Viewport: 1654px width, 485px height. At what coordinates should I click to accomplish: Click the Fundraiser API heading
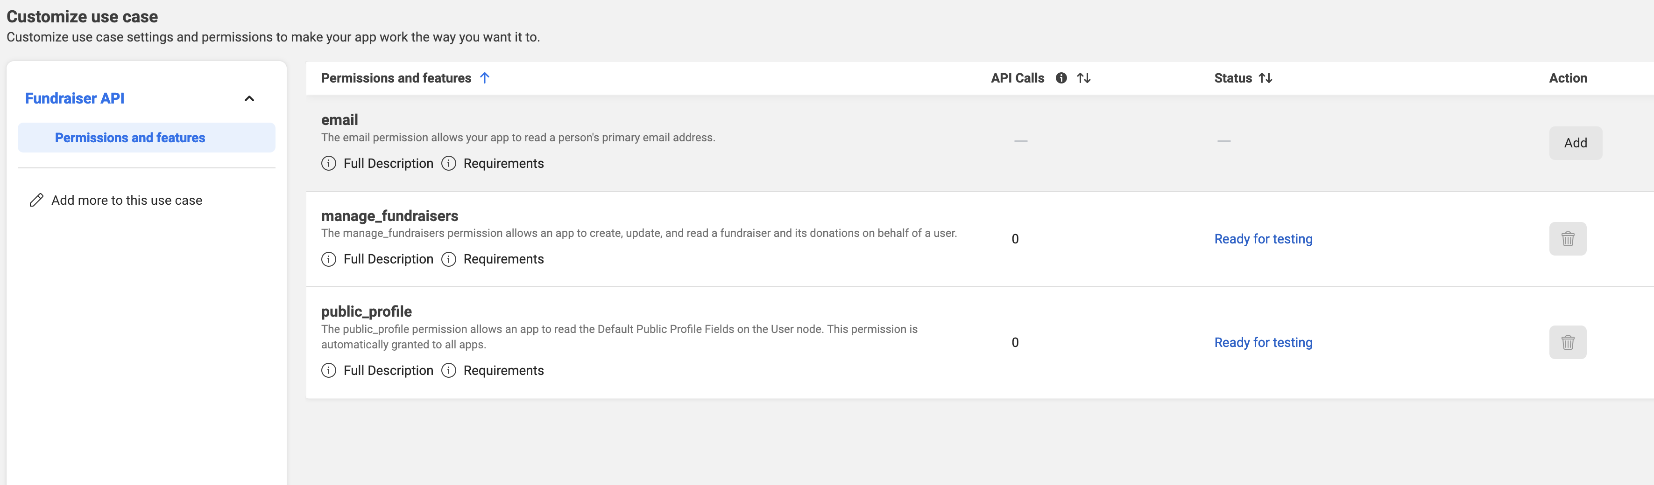pos(75,99)
